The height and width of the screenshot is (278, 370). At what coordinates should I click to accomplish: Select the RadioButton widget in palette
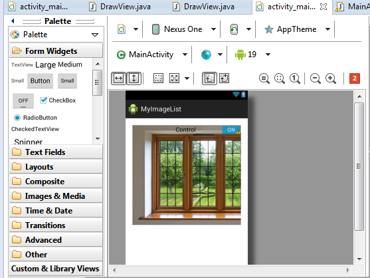pyautogui.click(x=35, y=118)
